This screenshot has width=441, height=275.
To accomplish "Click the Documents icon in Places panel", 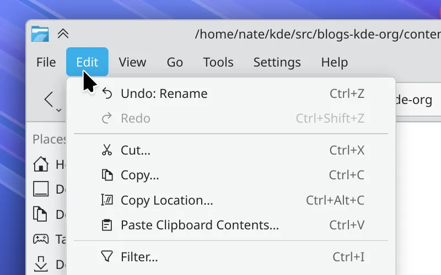I will (x=41, y=214).
